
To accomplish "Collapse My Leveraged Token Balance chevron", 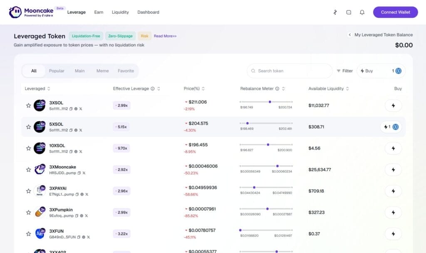I will [x=349, y=35].
